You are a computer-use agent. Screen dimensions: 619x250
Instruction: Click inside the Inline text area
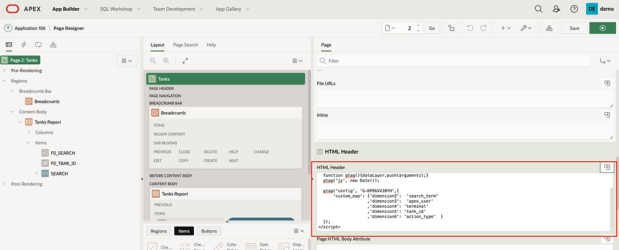coord(465,130)
